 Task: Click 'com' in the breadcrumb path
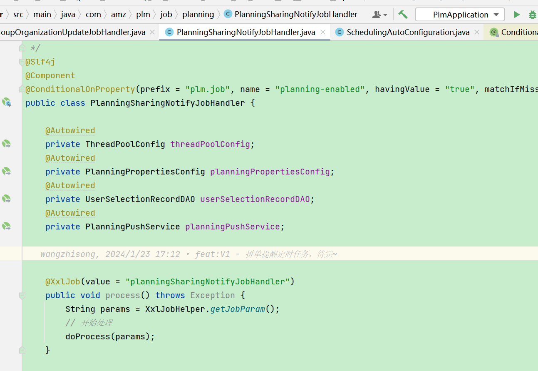[x=93, y=14]
